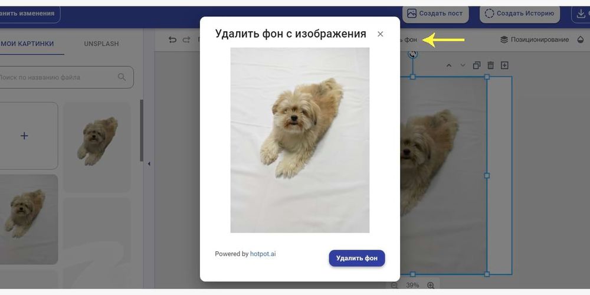Viewport: 590px width, 295px height.
Task: Switch to the 'Мои картинки' tab
Action: [27, 44]
